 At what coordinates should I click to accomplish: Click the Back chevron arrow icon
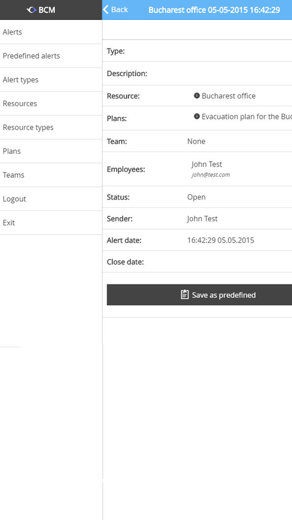click(105, 10)
